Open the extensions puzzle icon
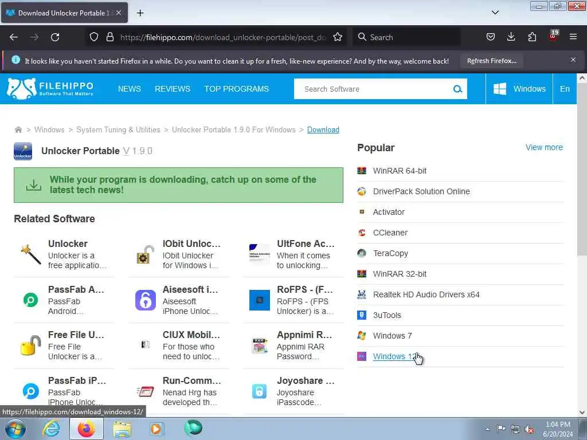The image size is (587, 440). click(x=532, y=37)
